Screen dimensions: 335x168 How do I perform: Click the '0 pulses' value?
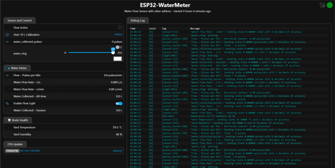[117, 42]
